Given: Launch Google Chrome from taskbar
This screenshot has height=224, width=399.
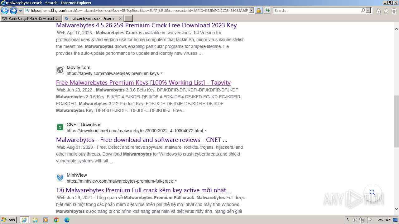Looking at the screenshot, I should point(56,220).
